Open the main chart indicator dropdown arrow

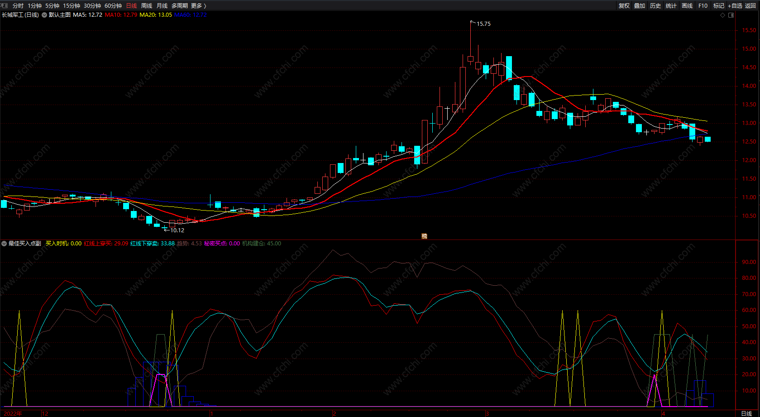tap(44, 15)
